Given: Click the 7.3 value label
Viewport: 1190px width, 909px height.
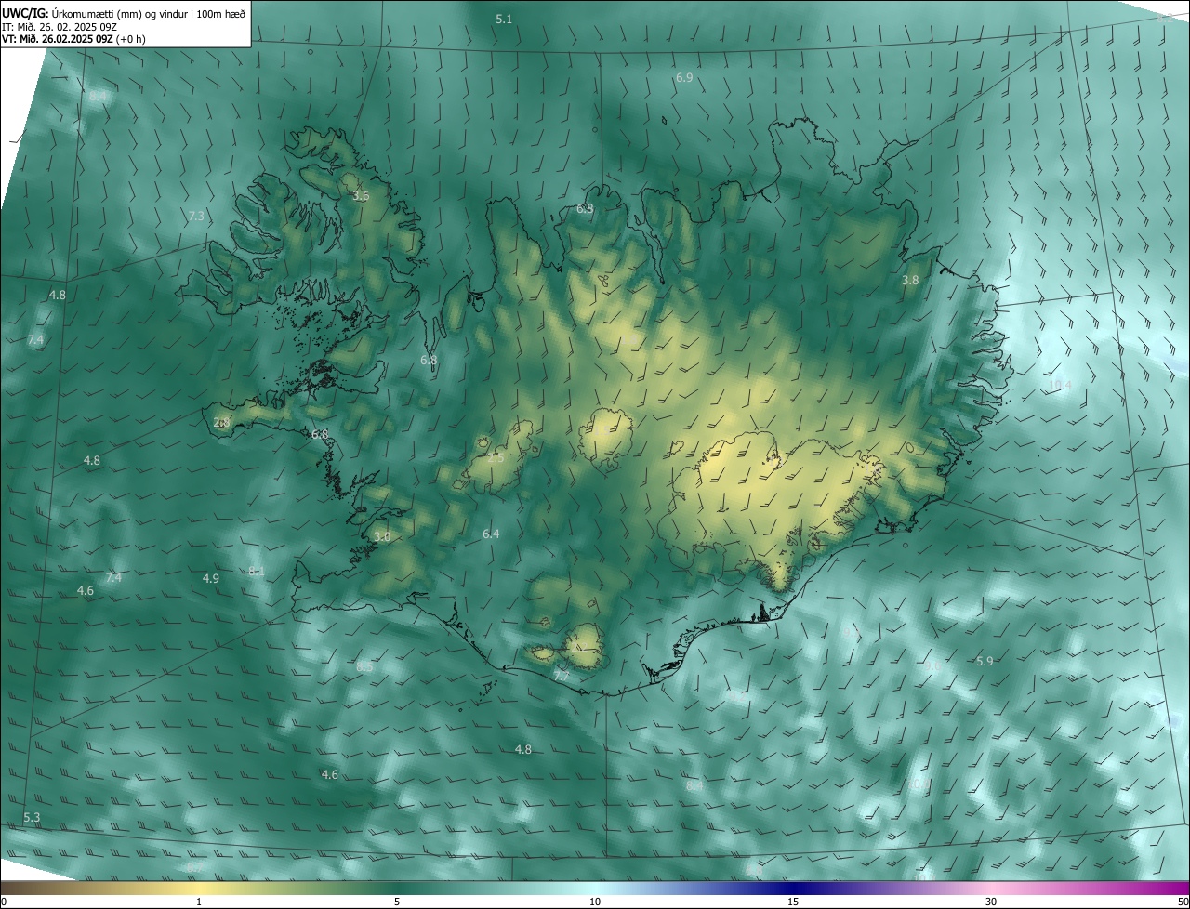Looking at the screenshot, I should 196,216.
